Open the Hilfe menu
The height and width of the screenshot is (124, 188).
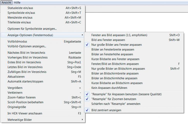tap(17, 2)
